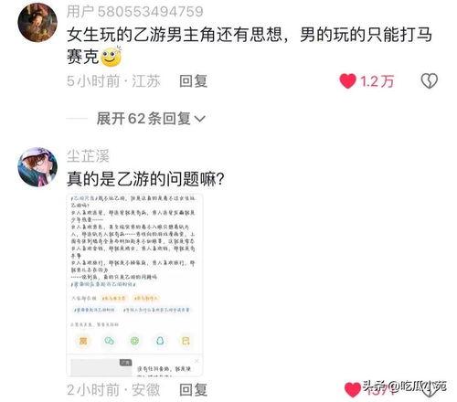
Task: Open the username 尘芷溪
Action: tap(88, 156)
